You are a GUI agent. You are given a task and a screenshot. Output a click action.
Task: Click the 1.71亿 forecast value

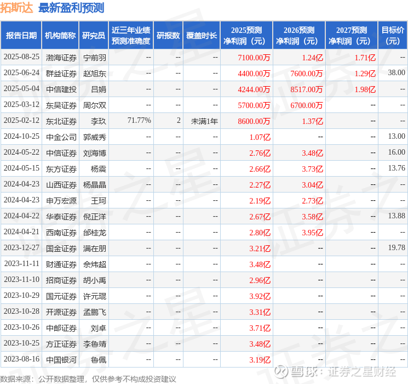[365, 58]
